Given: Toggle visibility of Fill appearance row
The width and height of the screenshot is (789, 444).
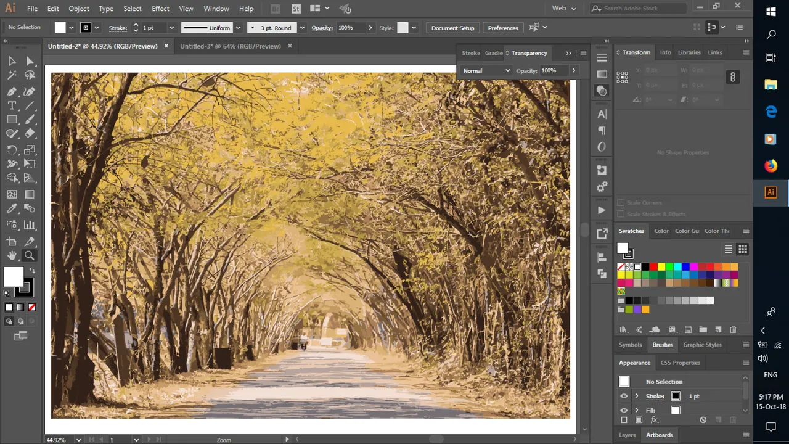Looking at the screenshot, I should coord(624,410).
